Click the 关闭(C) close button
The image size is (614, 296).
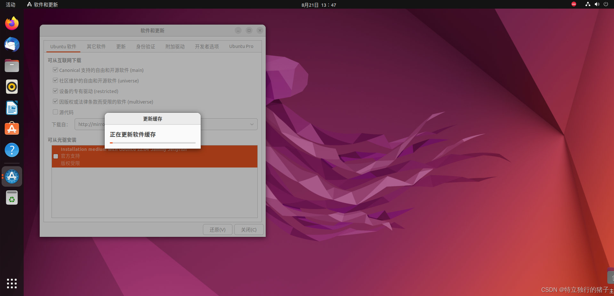click(x=249, y=230)
